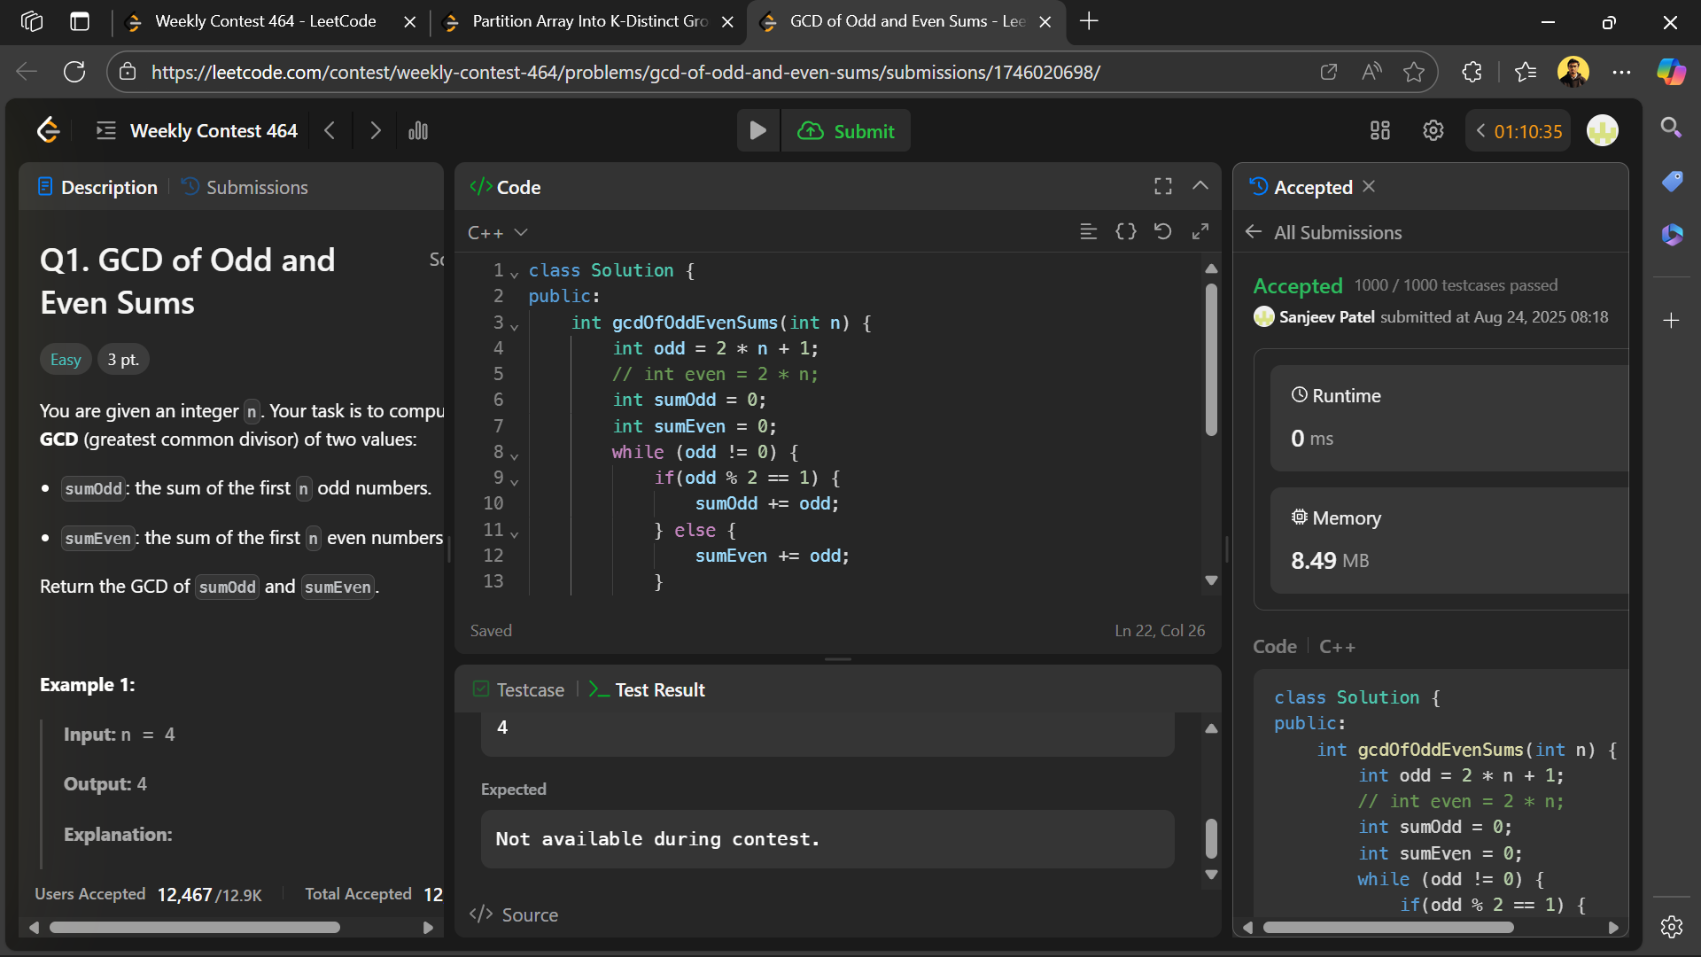Open the settings gear next to timer
Screen dimensions: 1701x957
tap(1433, 131)
